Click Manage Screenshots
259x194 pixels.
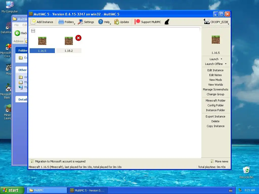[215, 89]
